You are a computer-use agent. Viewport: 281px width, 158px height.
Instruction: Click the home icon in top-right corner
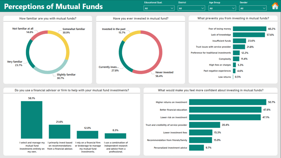point(275,5)
